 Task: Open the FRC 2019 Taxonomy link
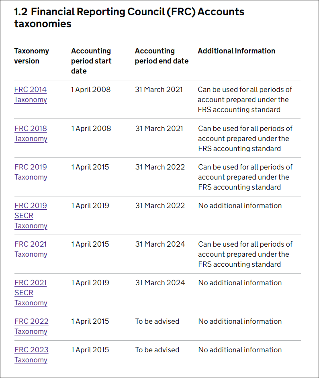pos(31,172)
